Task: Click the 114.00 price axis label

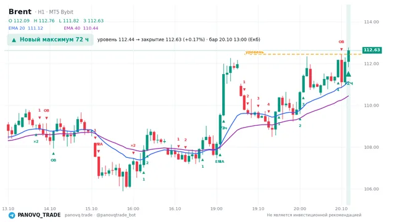Action: click(x=372, y=22)
